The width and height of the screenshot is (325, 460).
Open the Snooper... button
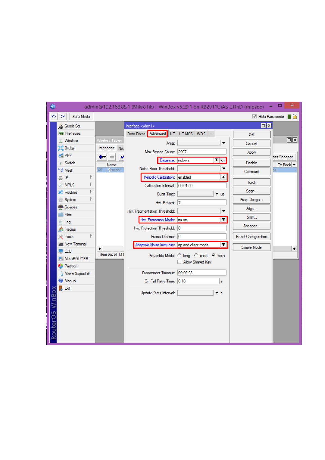pyautogui.click(x=252, y=226)
